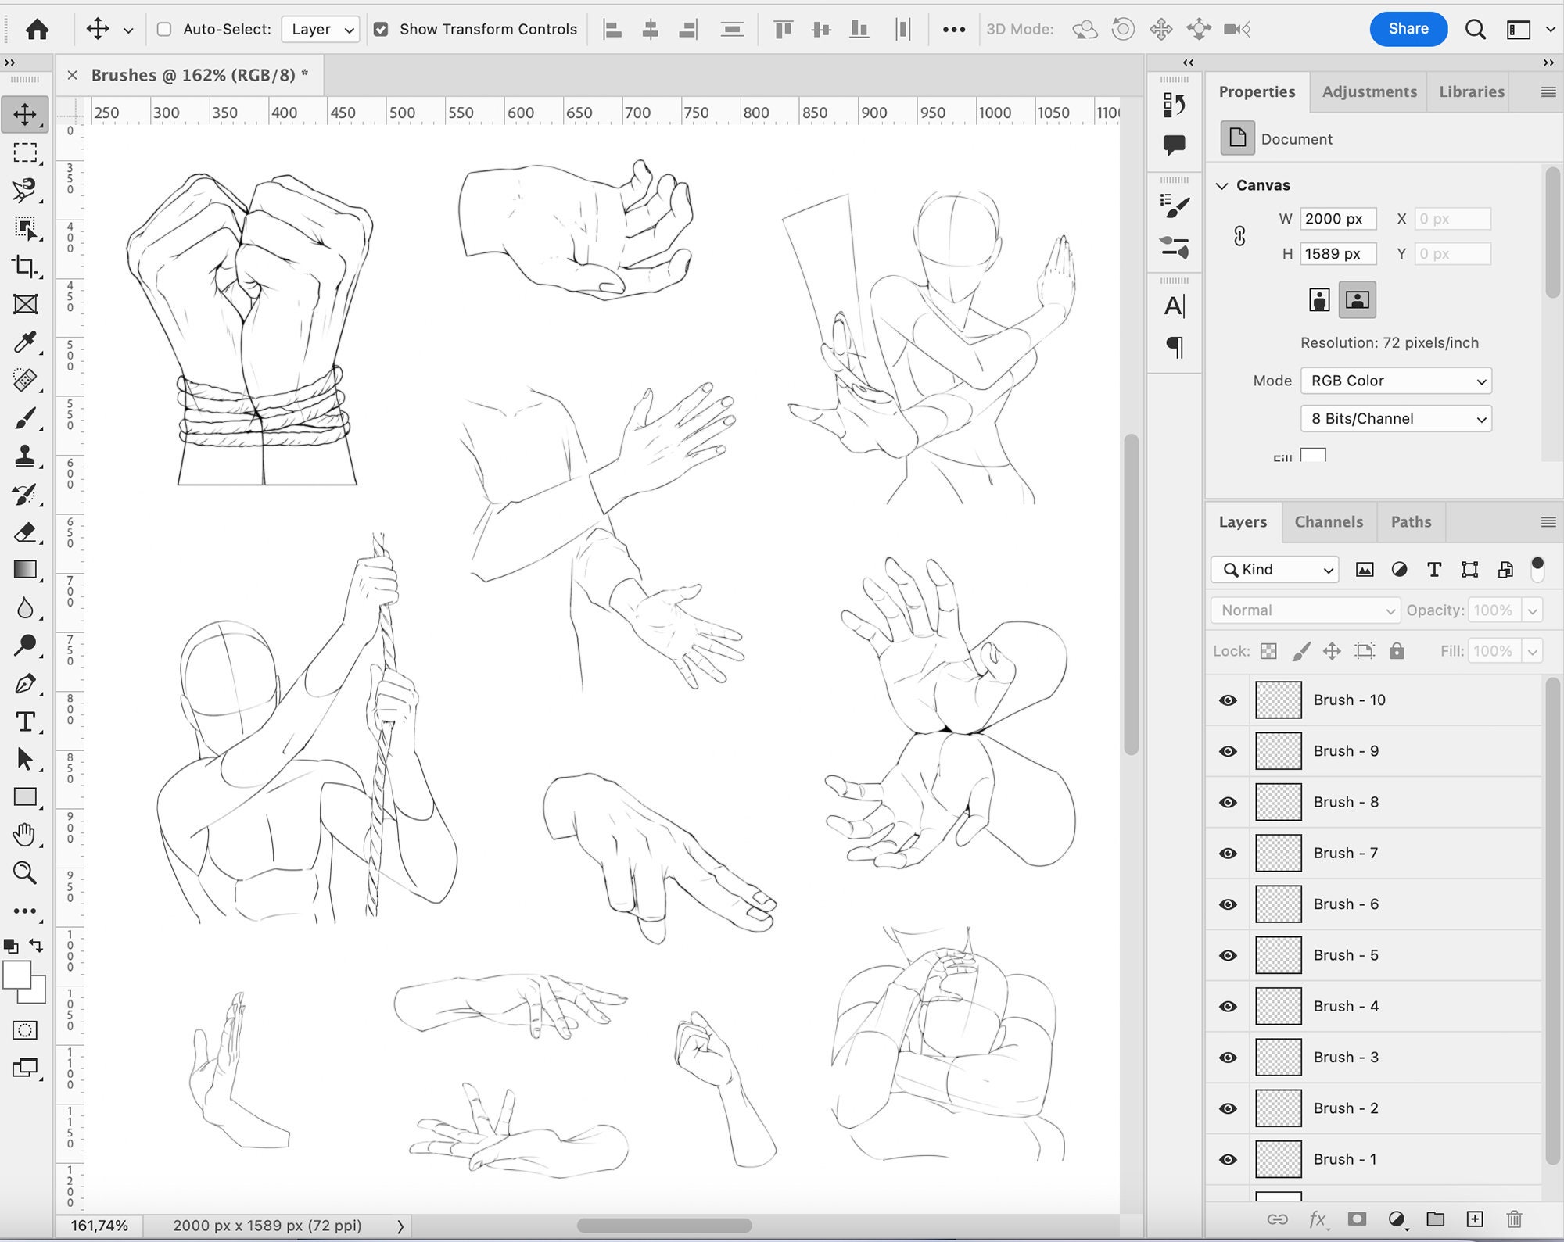Viewport: 1564px width, 1242px height.
Task: Select the Pen tool
Action: tap(26, 684)
